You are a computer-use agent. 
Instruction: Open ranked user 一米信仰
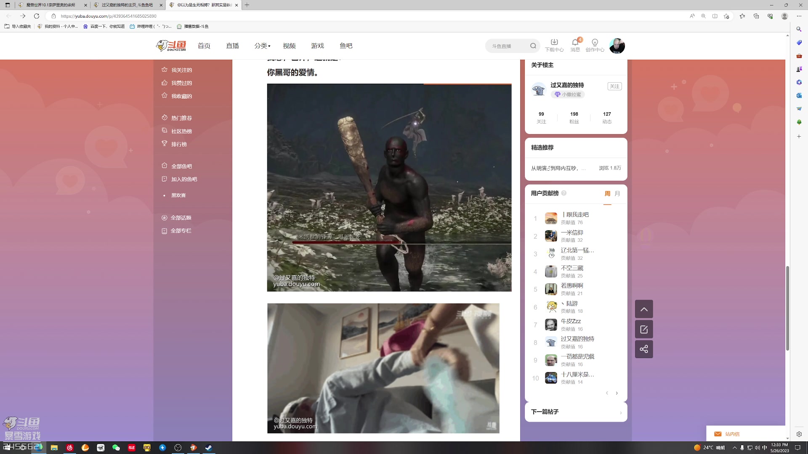(571, 232)
